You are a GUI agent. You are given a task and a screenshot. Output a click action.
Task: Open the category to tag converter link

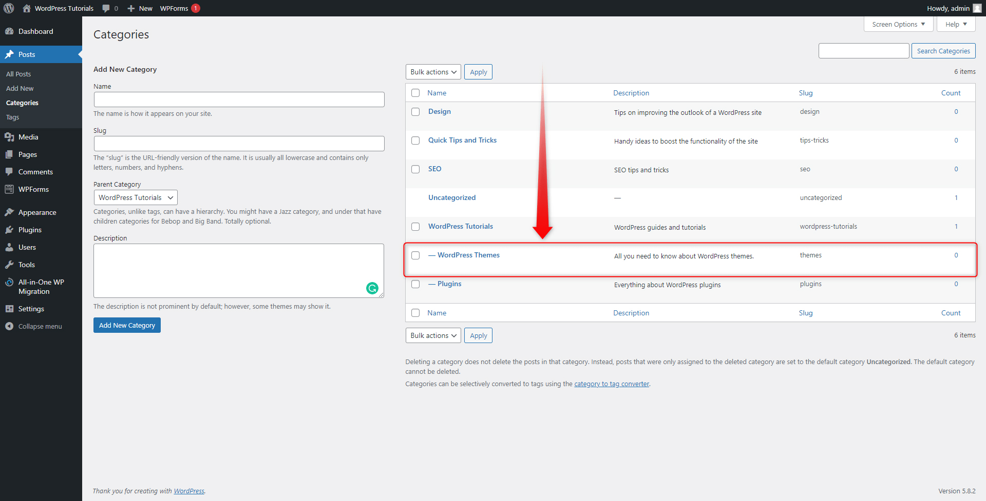[611, 384]
